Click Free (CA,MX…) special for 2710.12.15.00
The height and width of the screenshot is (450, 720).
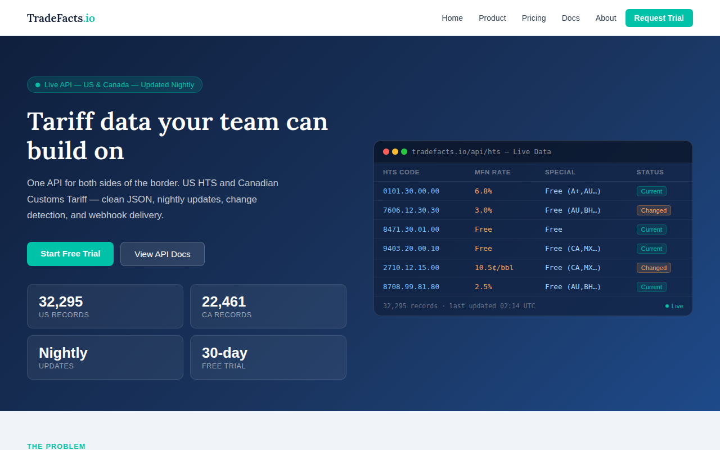point(573,268)
